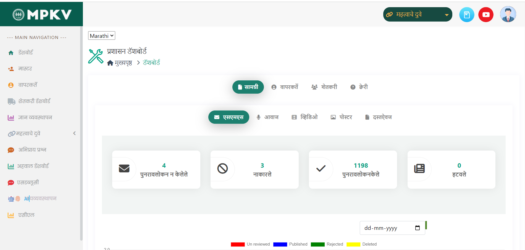Select the पोस्टर sub-tab
525x250 pixels.
click(341, 117)
